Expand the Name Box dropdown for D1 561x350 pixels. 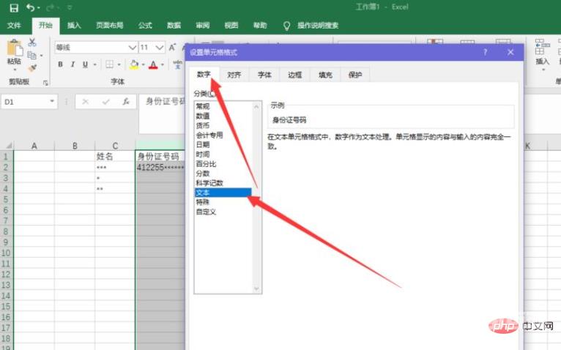click(53, 101)
